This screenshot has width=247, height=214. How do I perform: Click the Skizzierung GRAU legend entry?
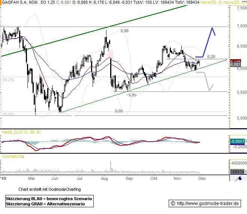click(45, 204)
